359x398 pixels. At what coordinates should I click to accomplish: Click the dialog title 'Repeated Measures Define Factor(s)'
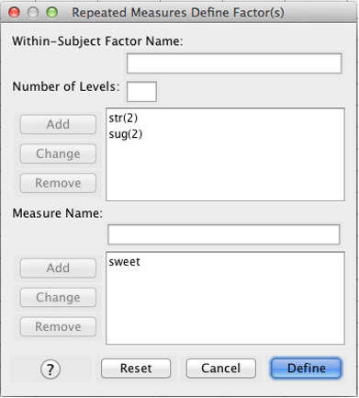pos(178,13)
